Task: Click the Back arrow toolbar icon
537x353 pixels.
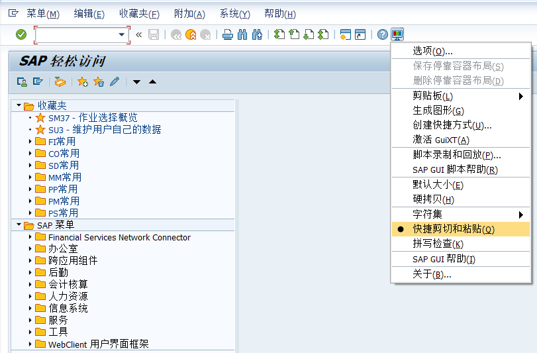Action: (176, 34)
